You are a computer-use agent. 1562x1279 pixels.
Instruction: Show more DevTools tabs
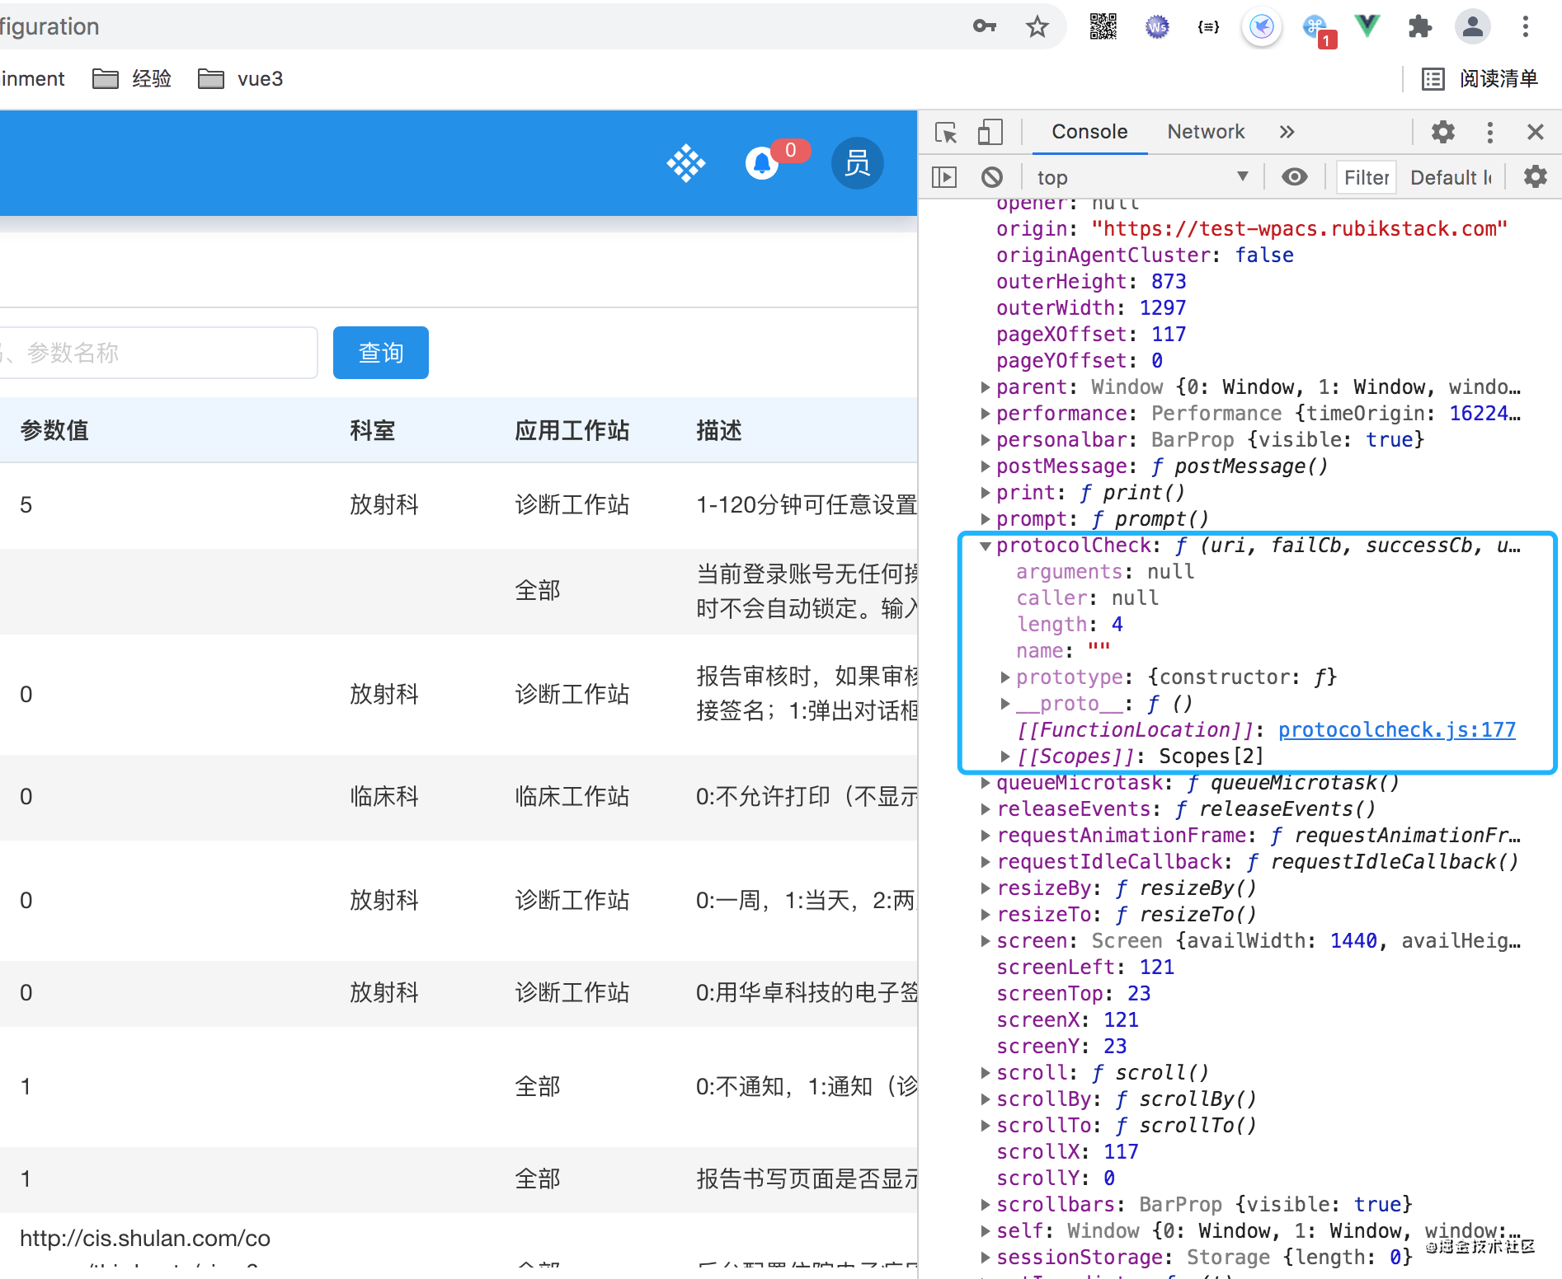1287,132
